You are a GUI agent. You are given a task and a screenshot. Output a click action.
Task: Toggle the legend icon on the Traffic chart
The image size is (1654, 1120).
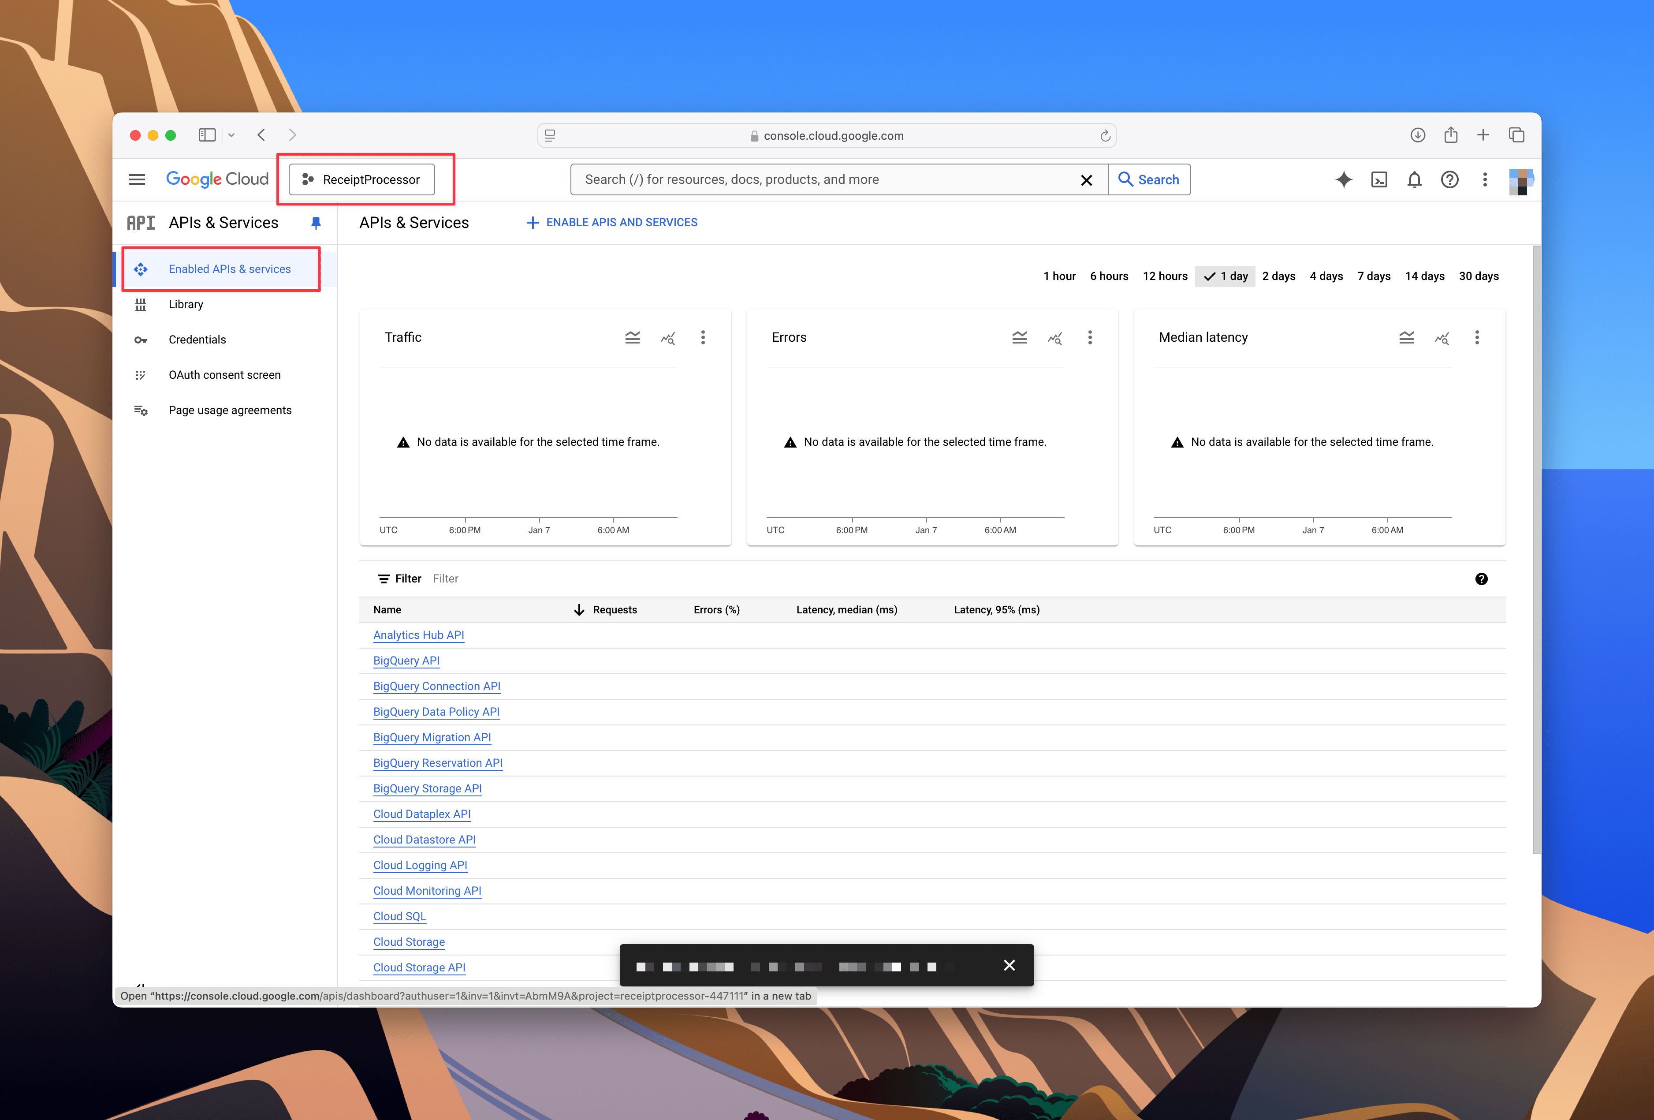click(x=632, y=337)
